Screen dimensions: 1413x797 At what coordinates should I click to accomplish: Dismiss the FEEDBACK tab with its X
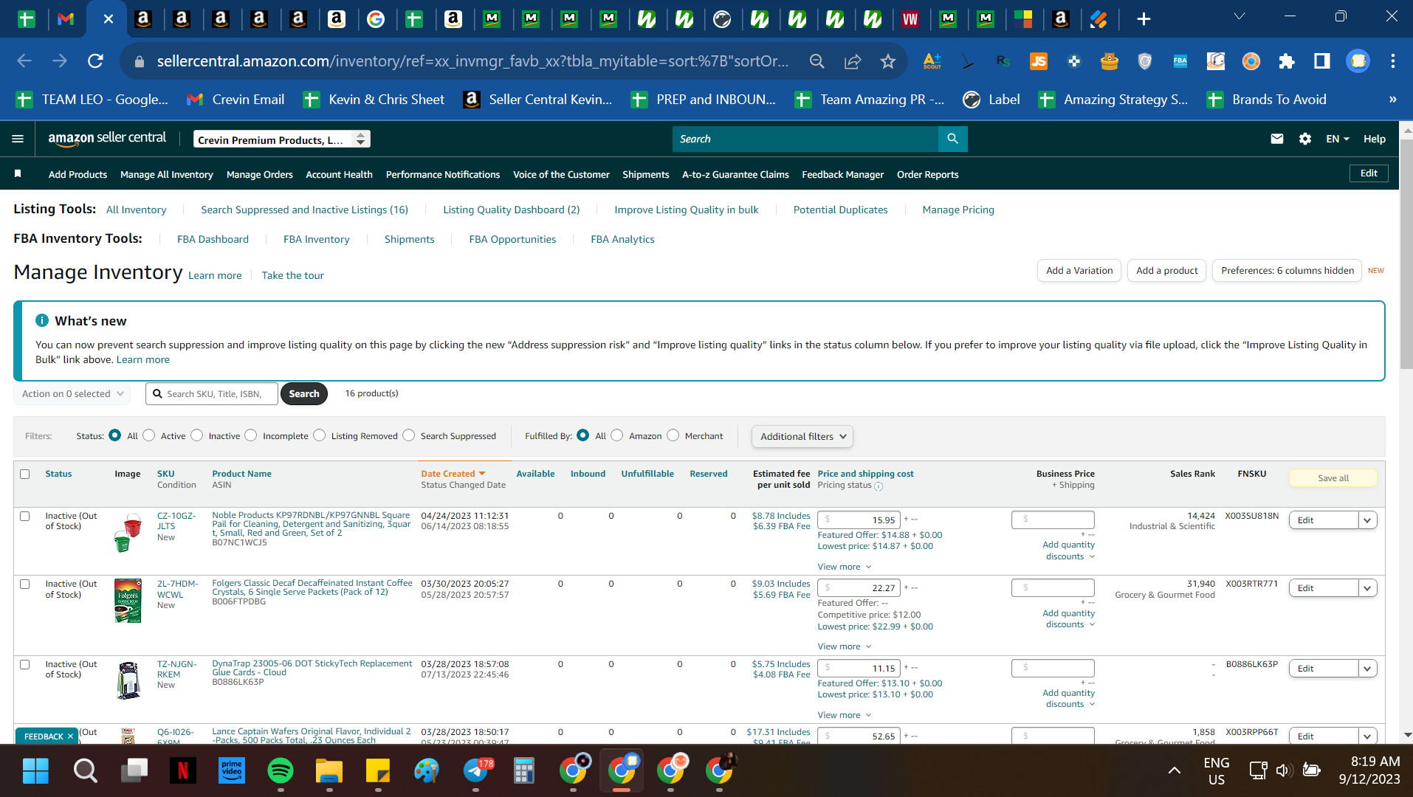click(71, 736)
